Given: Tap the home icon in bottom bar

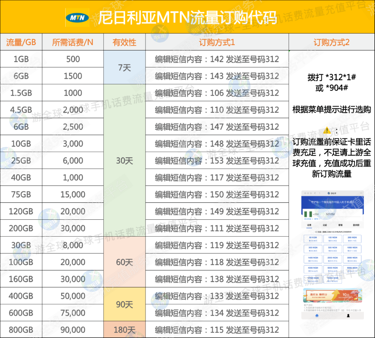Looking at the screenshot, I should tap(317, 315).
